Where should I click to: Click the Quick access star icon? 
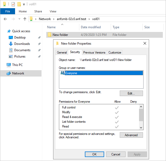[9, 31]
